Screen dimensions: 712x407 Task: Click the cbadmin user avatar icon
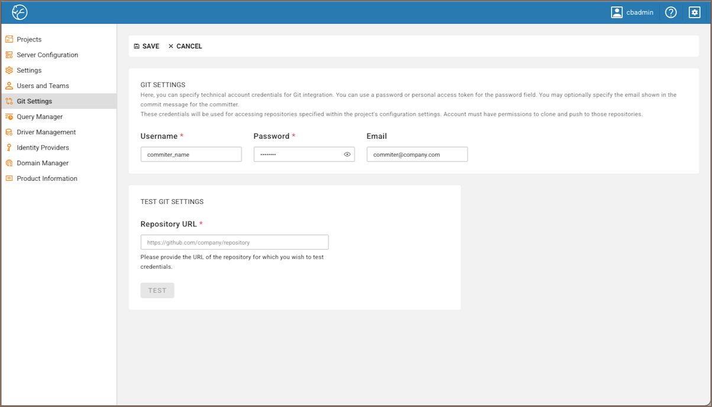tap(617, 12)
